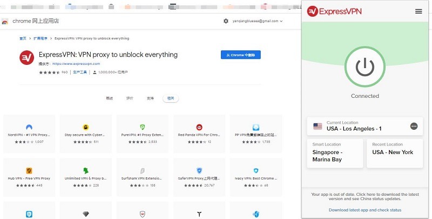Click the Chrome Web Store rainbow logo
Viewport: 432px width, 219px height.
point(5,22)
